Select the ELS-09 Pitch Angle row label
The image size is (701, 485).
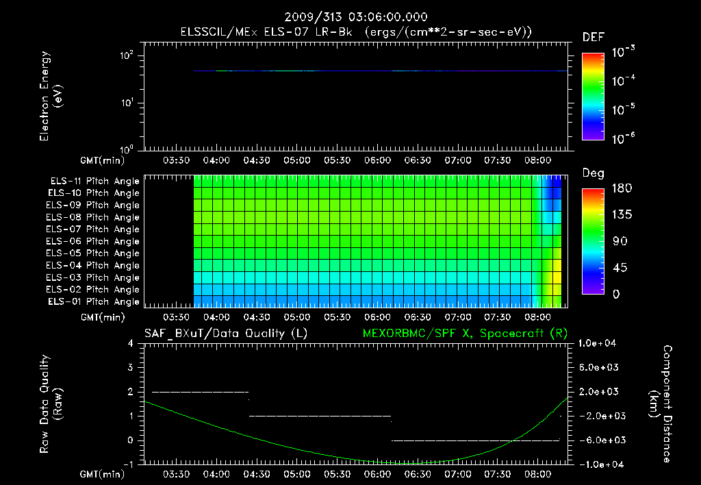point(93,206)
